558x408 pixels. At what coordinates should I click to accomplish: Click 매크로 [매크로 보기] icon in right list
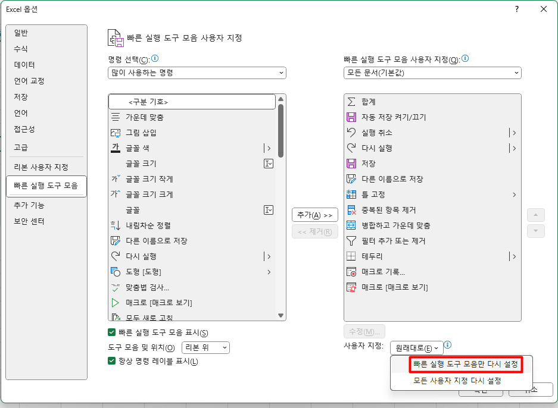pos(351,287)
